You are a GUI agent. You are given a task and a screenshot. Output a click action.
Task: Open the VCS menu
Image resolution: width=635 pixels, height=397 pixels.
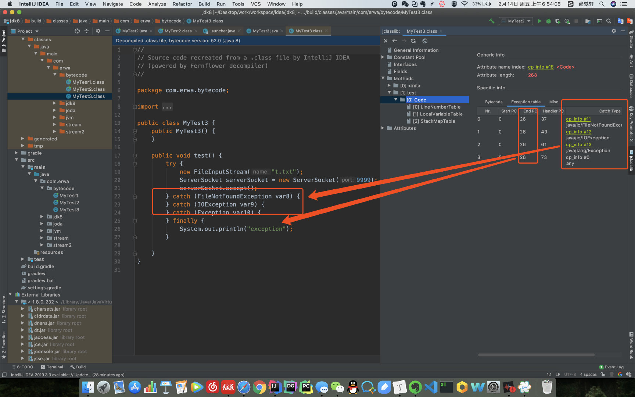tap(256, 4)
